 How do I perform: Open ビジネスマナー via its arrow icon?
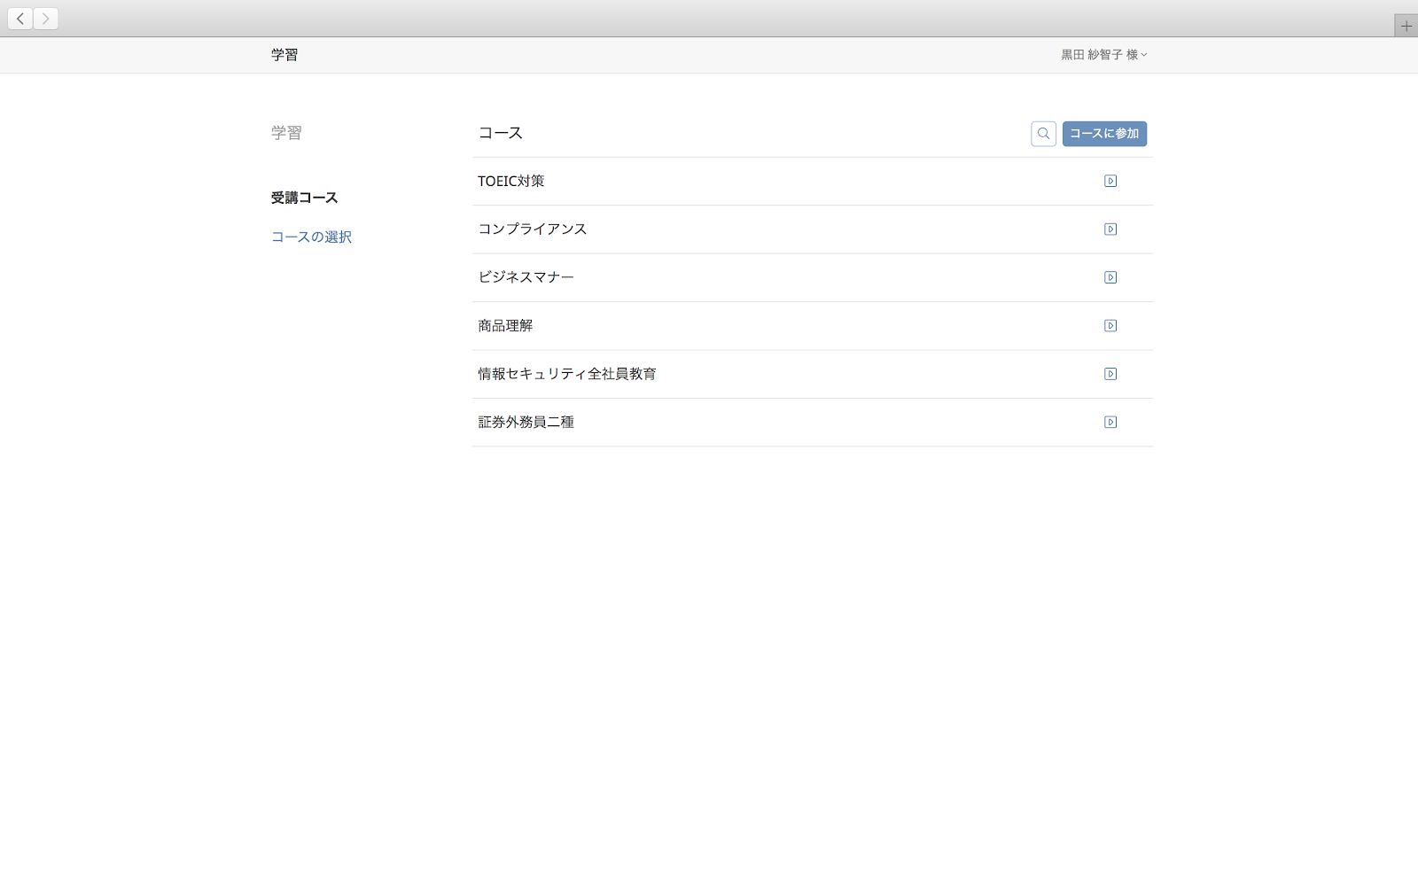point(1110,277)
